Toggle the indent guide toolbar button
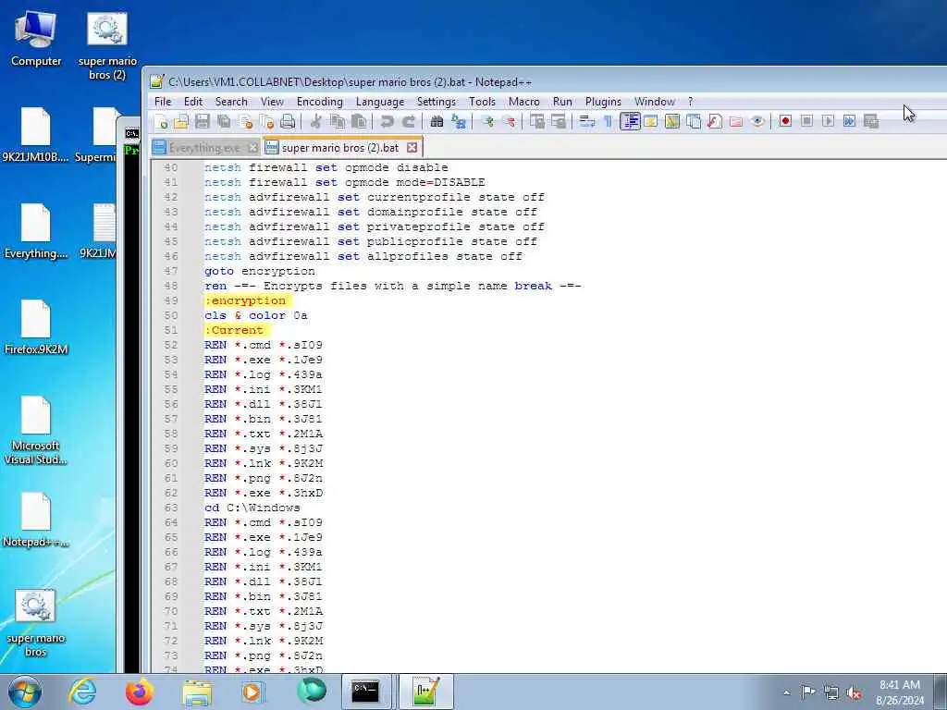The height and width of the screenshot is (710, 947). click(x=630, y=121)
